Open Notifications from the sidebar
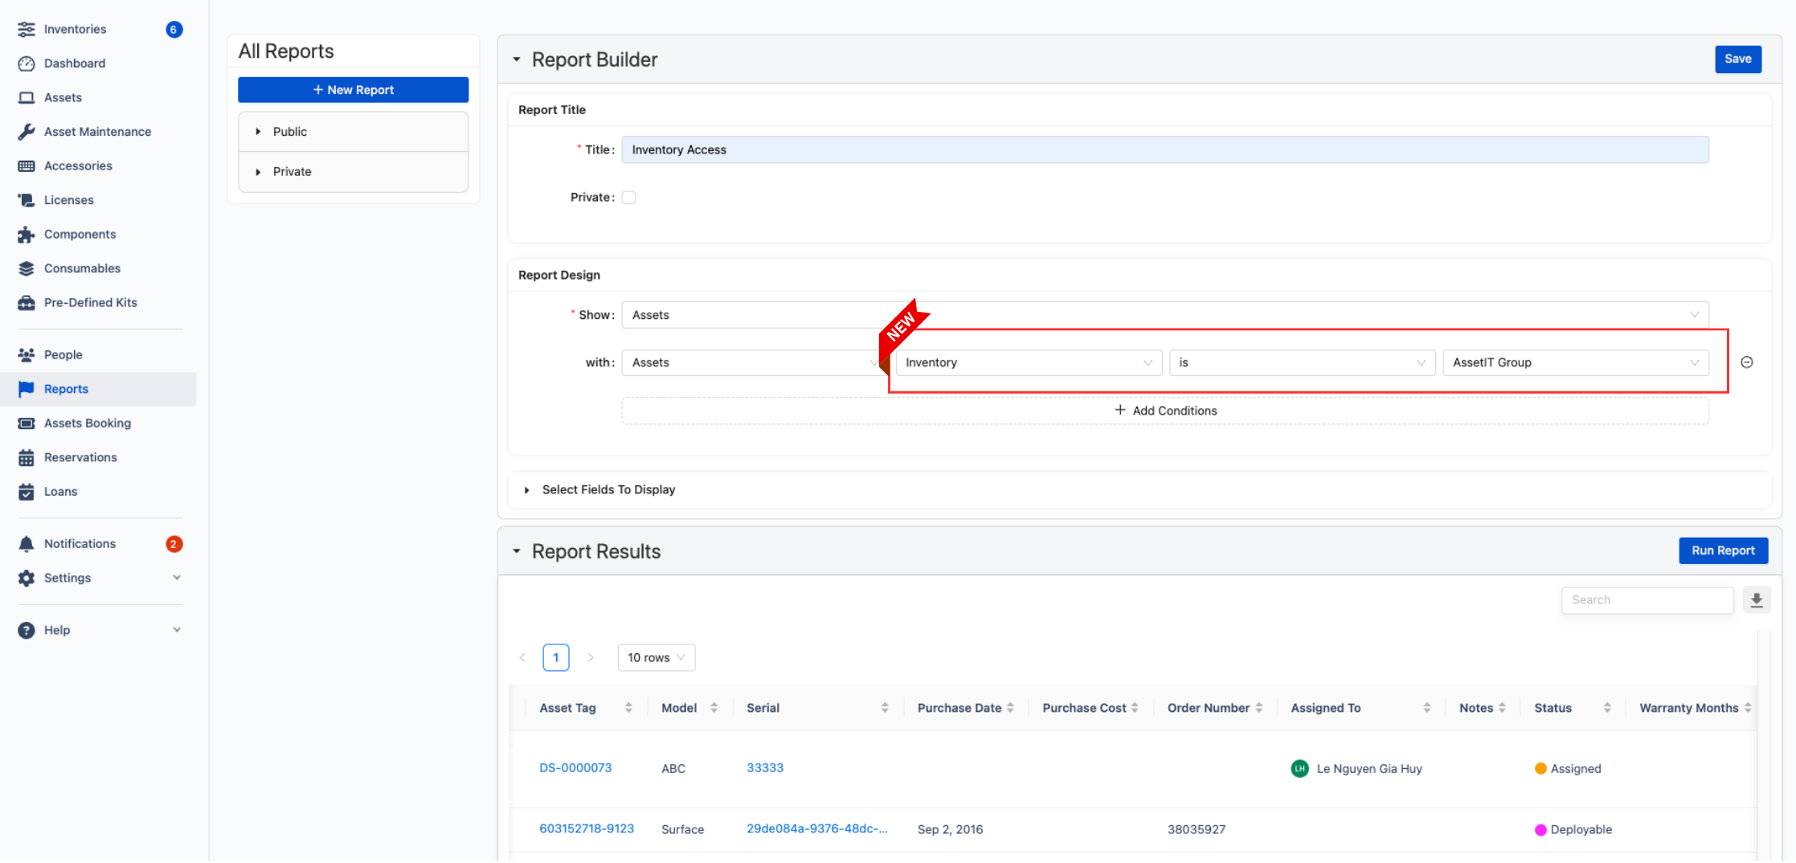The image size is (1796, 863). tap(79, 543)
